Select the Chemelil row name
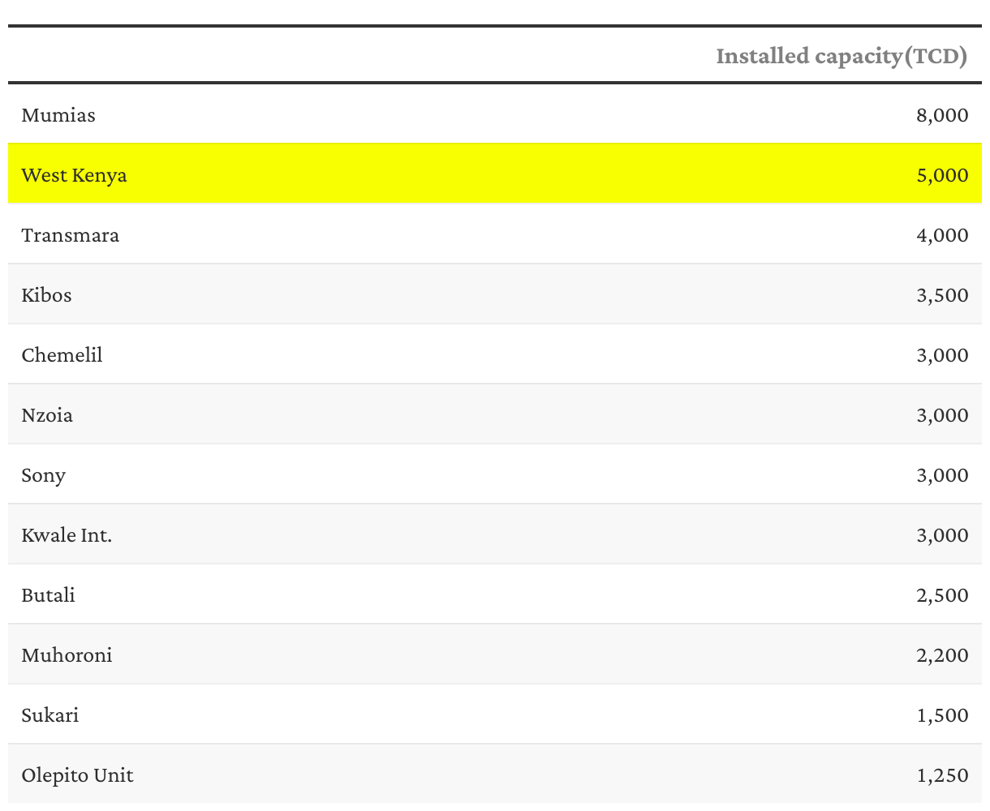The height and width of the screenshot is (811, 990). [x=62, y=355]
